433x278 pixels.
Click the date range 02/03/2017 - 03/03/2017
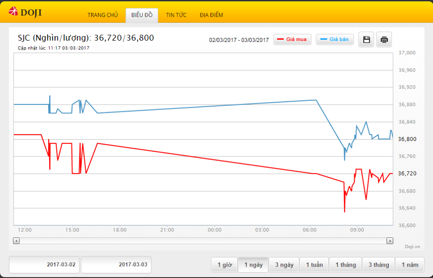click(x=239, y=40)
